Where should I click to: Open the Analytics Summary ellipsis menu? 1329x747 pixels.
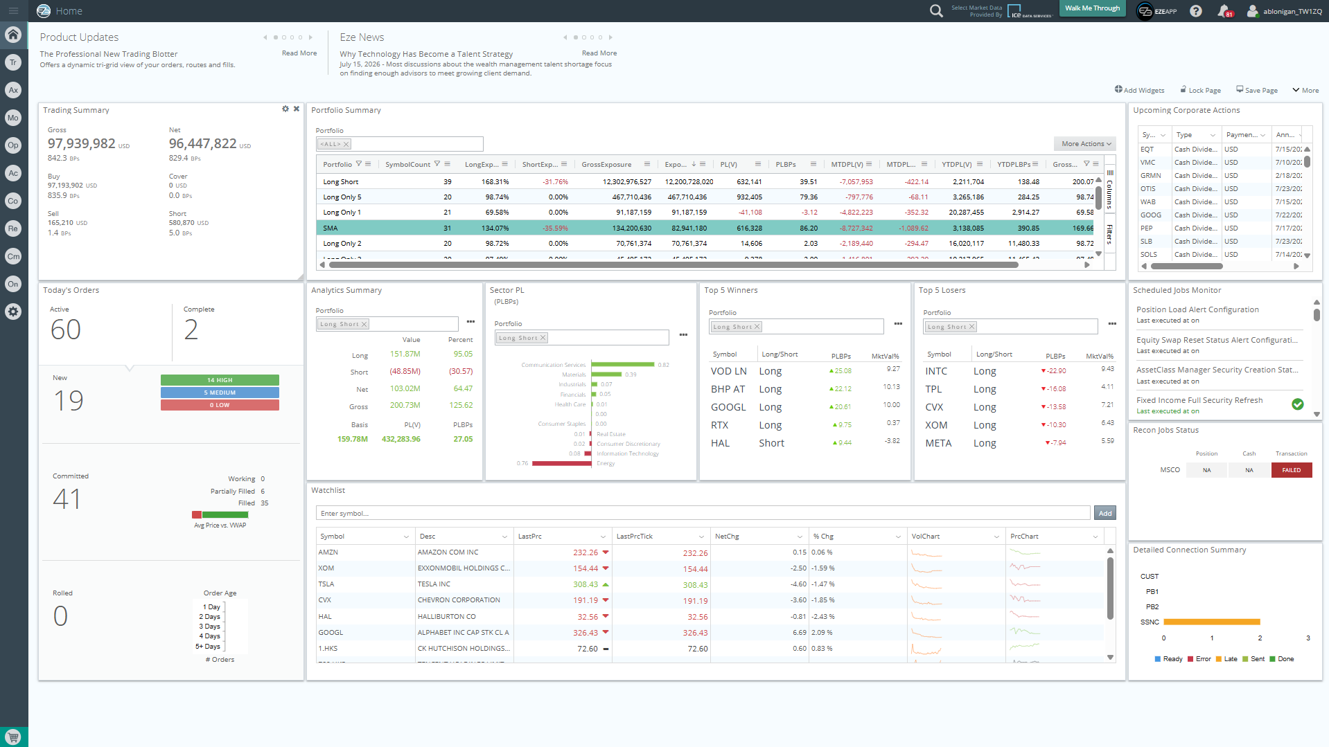click(470, 322)
